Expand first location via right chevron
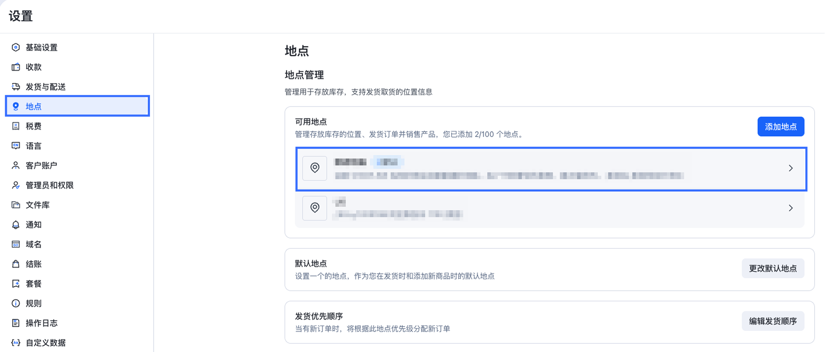This screenshot has height=352, width=825. [791, 168]
